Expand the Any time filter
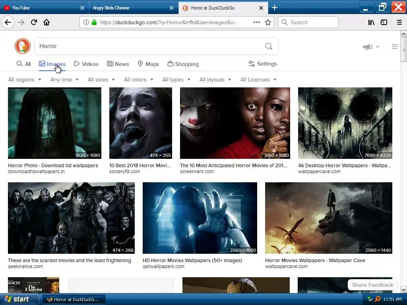This screenshot has width=407, height=305. 64,79
